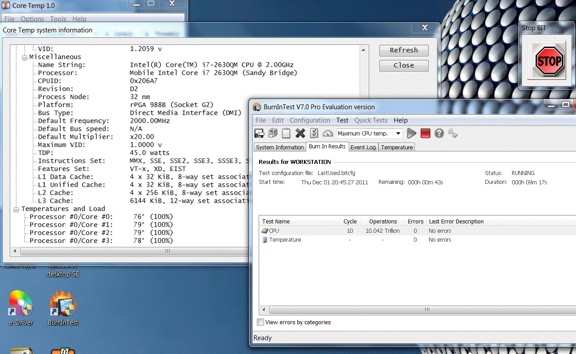Screen dimensions: 576x354
Task: Switch to the Temperature tab
Action: (397, 147)
